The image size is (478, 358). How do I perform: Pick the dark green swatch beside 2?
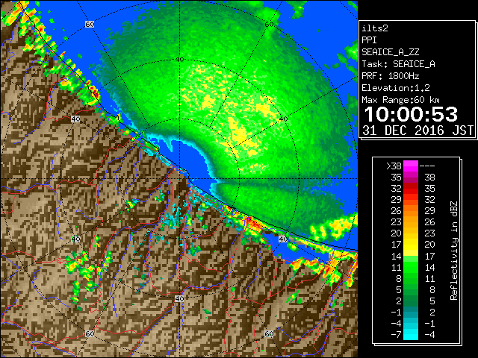coord(411,301)
